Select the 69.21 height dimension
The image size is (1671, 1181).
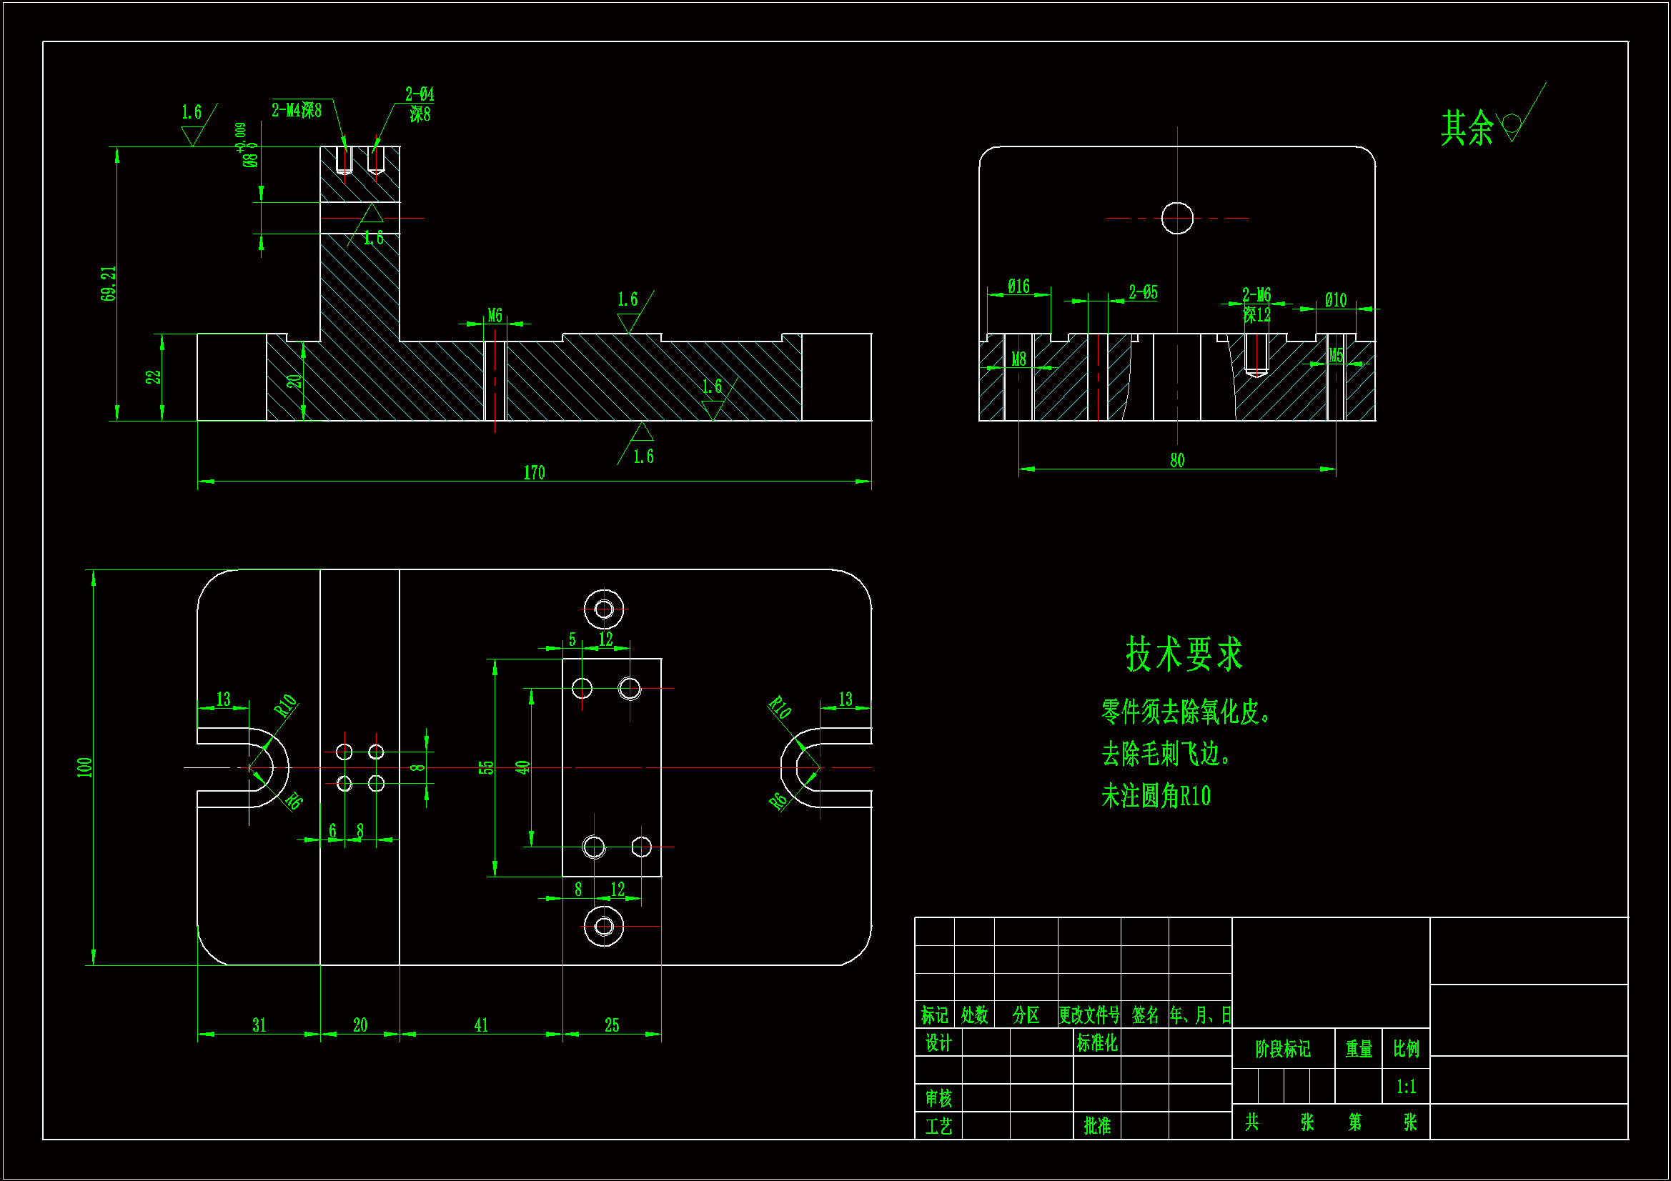[x=109, y=284]
